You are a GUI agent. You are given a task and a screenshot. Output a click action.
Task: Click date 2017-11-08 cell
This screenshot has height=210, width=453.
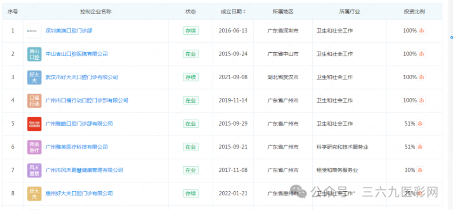(x=233, y=170)
